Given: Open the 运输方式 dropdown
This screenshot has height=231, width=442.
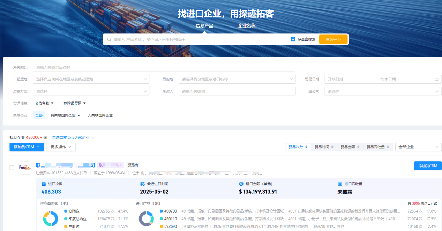Looking at the screenshot, I should (x=91, y=91).
